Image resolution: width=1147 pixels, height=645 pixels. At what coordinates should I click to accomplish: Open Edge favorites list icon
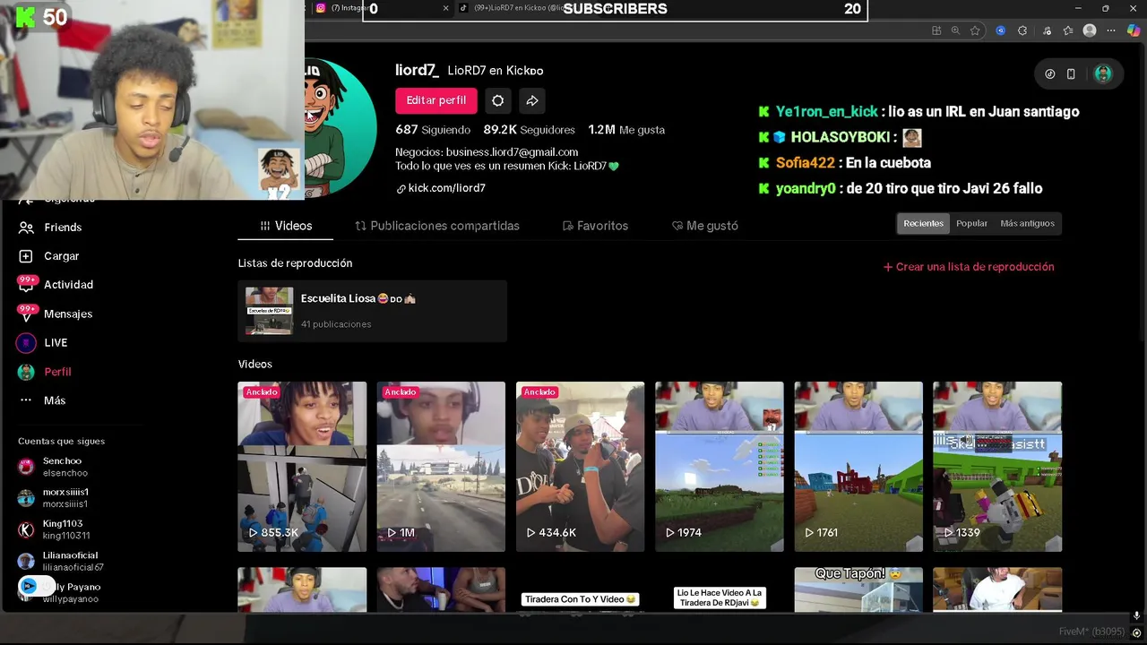(1068, 30)
